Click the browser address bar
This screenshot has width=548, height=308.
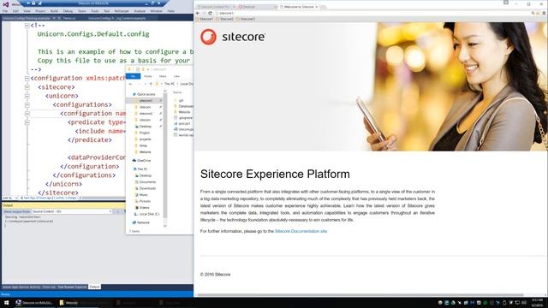(x=372, y=13)
